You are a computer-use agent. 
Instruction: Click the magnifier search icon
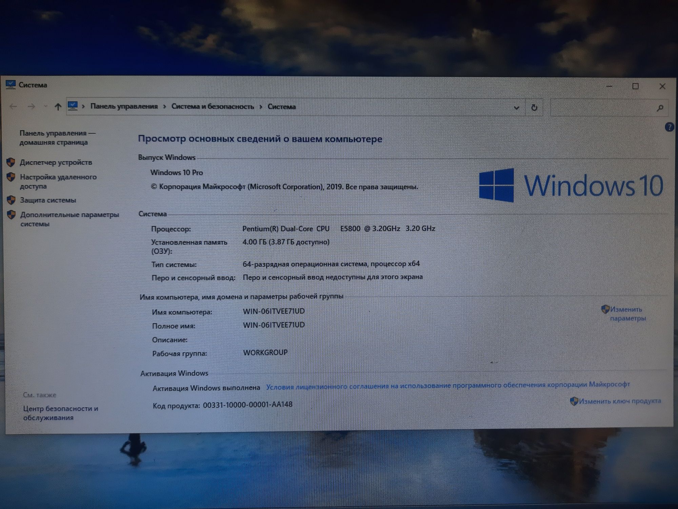pos(660,108)
